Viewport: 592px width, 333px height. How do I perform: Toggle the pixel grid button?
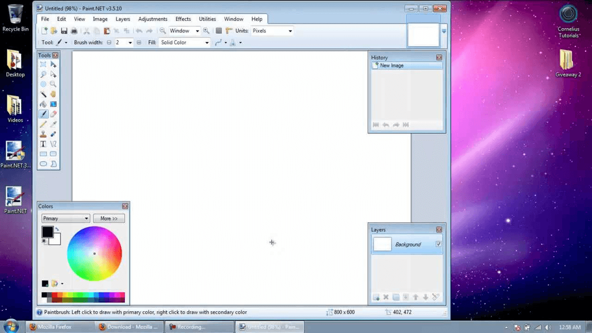[219, 31]
